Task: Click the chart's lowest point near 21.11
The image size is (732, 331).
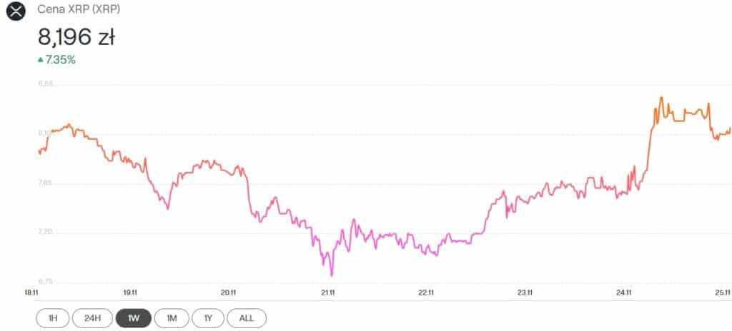Action: [x=332, y=275]
